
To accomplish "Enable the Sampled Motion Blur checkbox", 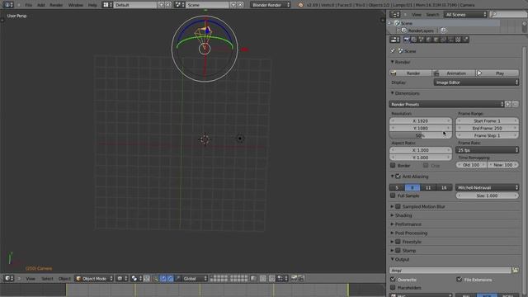I will (398, 206).
